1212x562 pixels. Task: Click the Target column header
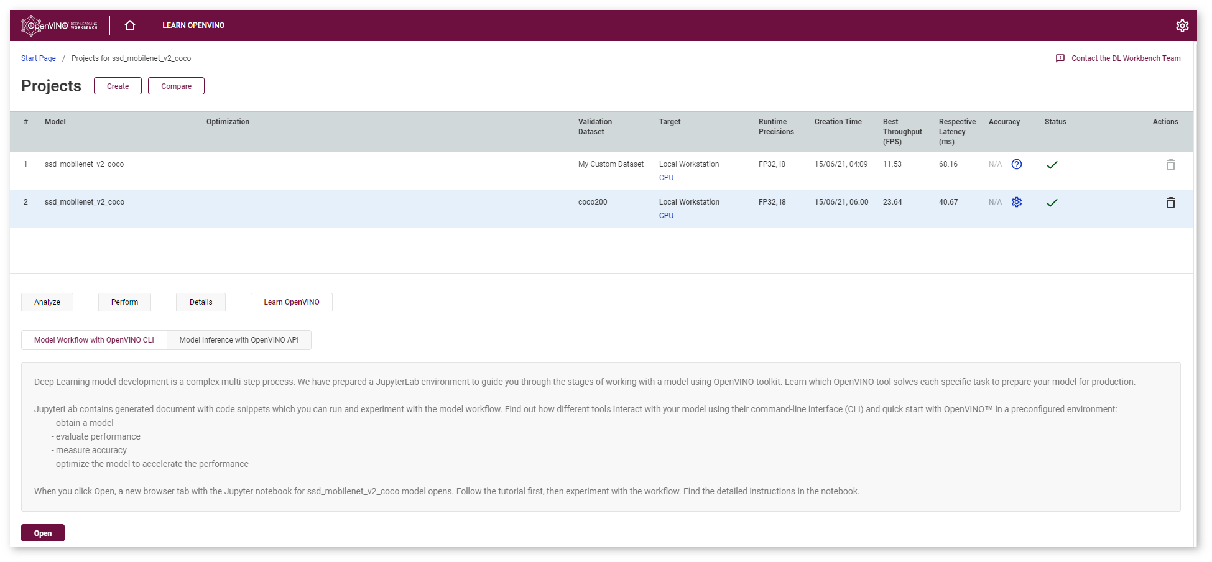pos(670,122)
